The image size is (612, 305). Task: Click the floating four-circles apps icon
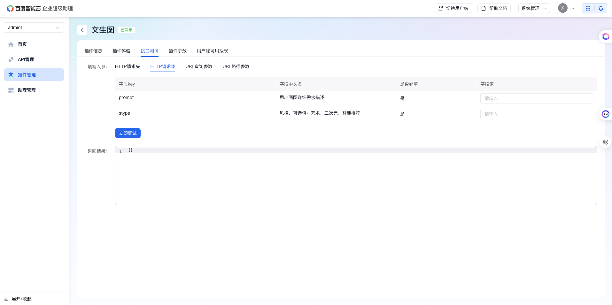pyautogui.click(x=605, y=142)
